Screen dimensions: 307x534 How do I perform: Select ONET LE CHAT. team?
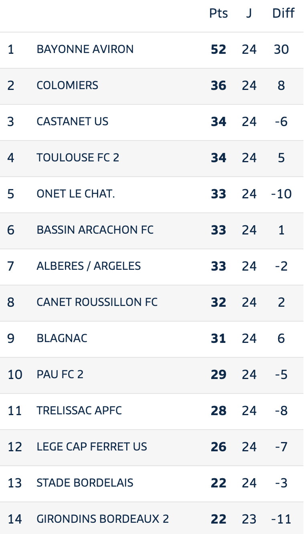(x=76, y=194)
